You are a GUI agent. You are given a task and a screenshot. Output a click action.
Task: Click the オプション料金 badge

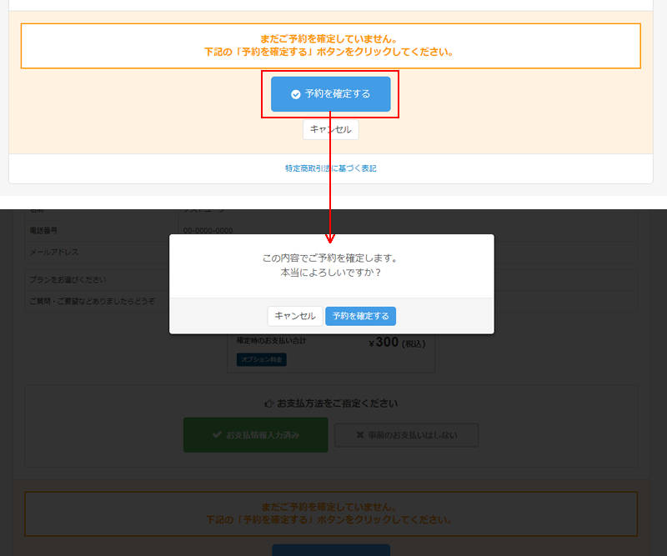(x=259, y=360)
